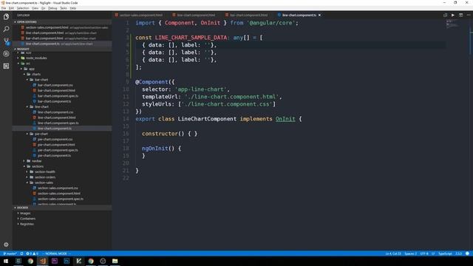
Task: Split the editor using the toolbar icon
Action: coord(460,15)
